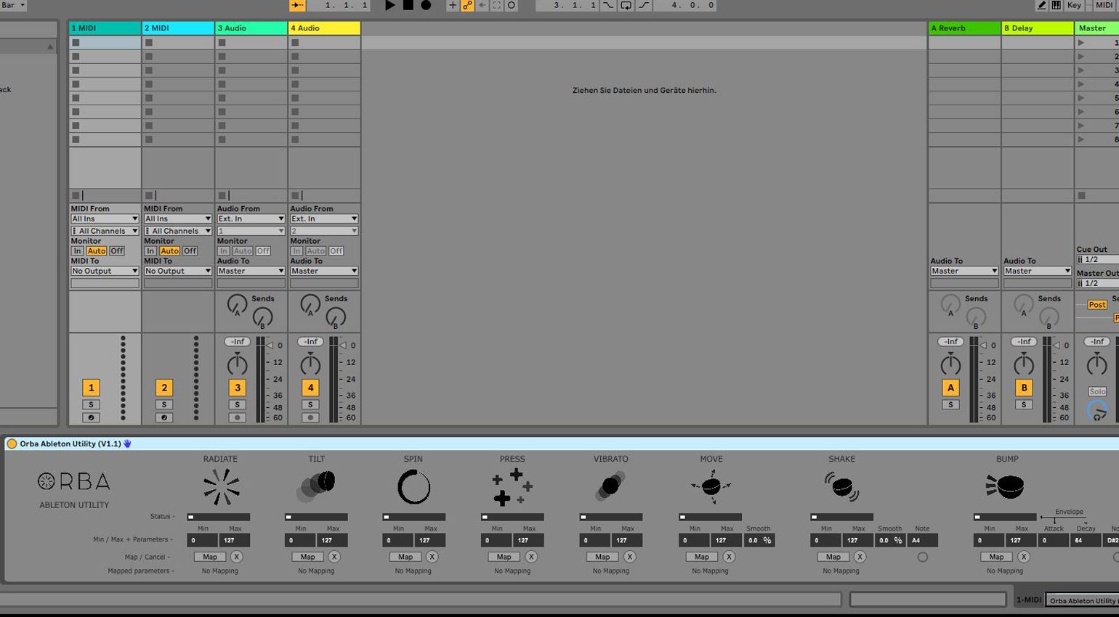Image resolution: width=1119 pixels, height=617 pixels.
Task: Open Audio To Master dropdown on B Delay
Action: (x=1038, y=271)
